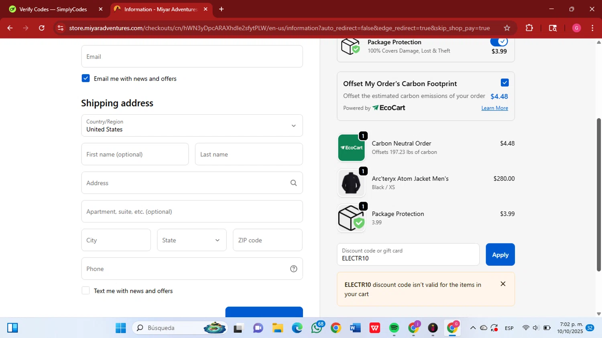Open the browser extensions puzzle icon

[529, 28]
